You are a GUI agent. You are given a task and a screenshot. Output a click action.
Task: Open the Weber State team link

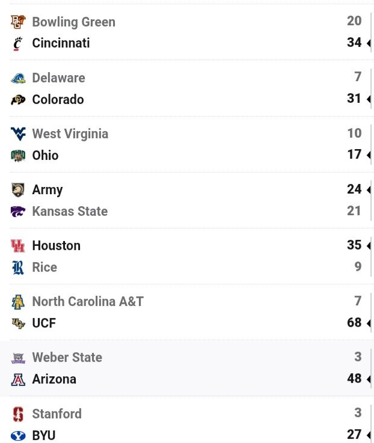click(67, 357)
